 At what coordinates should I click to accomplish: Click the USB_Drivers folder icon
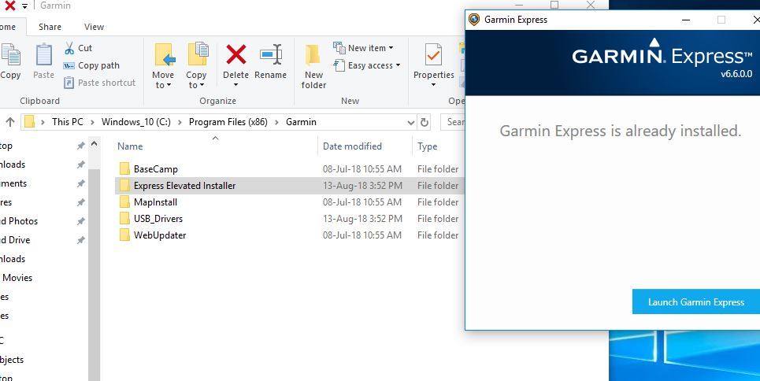[x=124, y=218]
